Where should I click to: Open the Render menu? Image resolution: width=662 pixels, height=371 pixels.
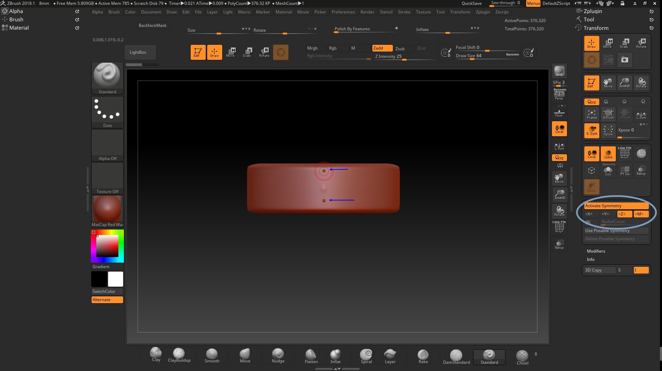tap(367, 12)
